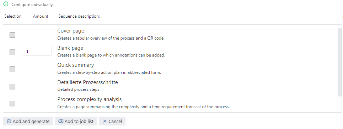Image resolution: width=343 pixels, height=129 pixels.
Task: Select the Quick summary entry title
Action: pos(76,65)
